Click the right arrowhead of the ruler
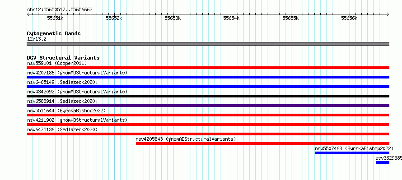402x180 pixels. tap(388, 14)
